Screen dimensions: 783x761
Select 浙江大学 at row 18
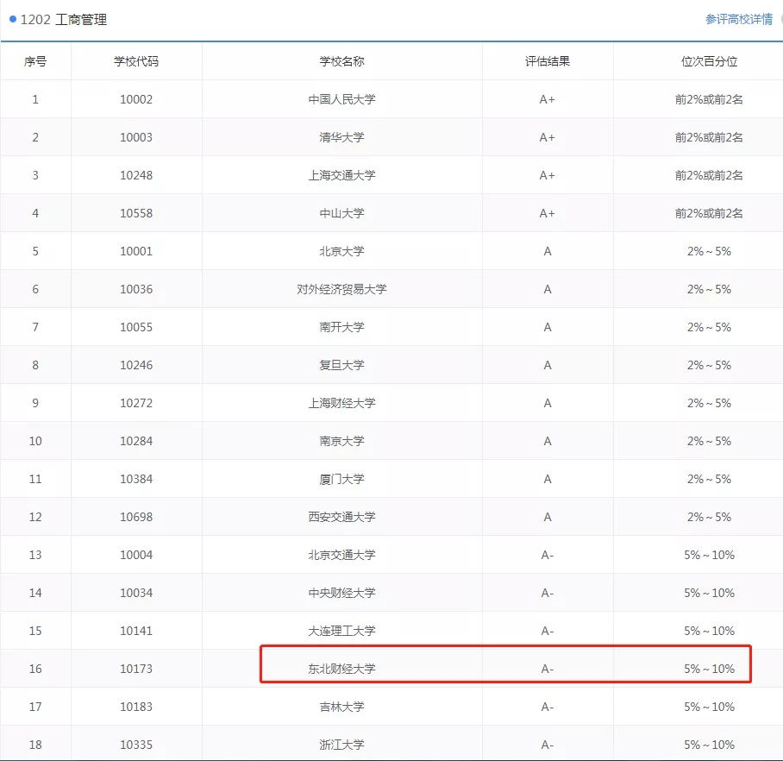[341, 744]
